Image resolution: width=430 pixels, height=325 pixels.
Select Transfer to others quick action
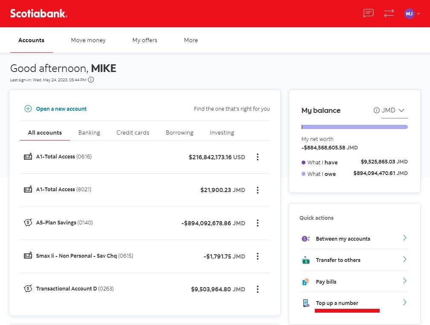pos(354,260)
